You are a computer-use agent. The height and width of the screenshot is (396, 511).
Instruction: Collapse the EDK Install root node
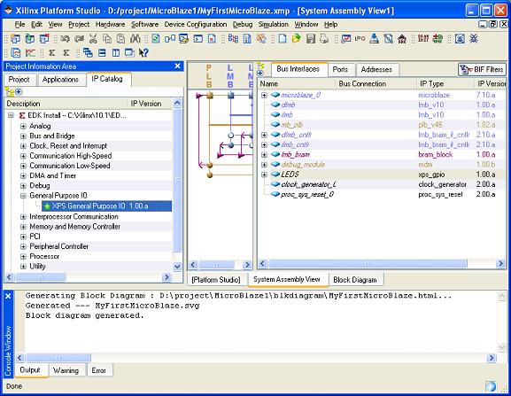coord(11,115)
